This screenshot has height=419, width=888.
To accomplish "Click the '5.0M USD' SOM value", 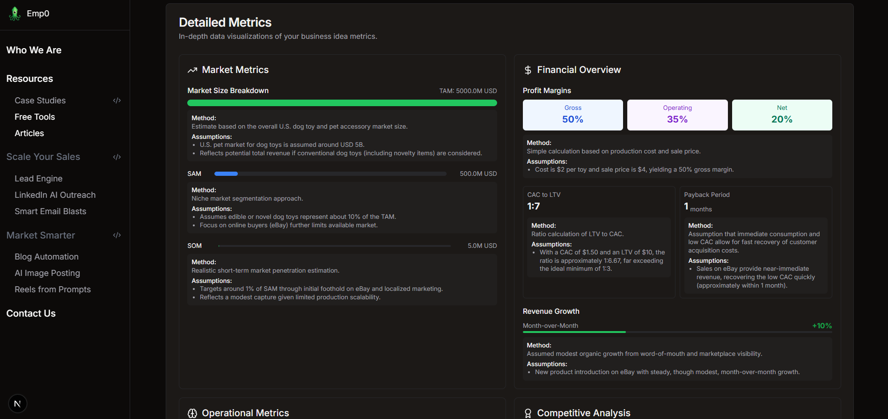I will click(x=482, y=246).
